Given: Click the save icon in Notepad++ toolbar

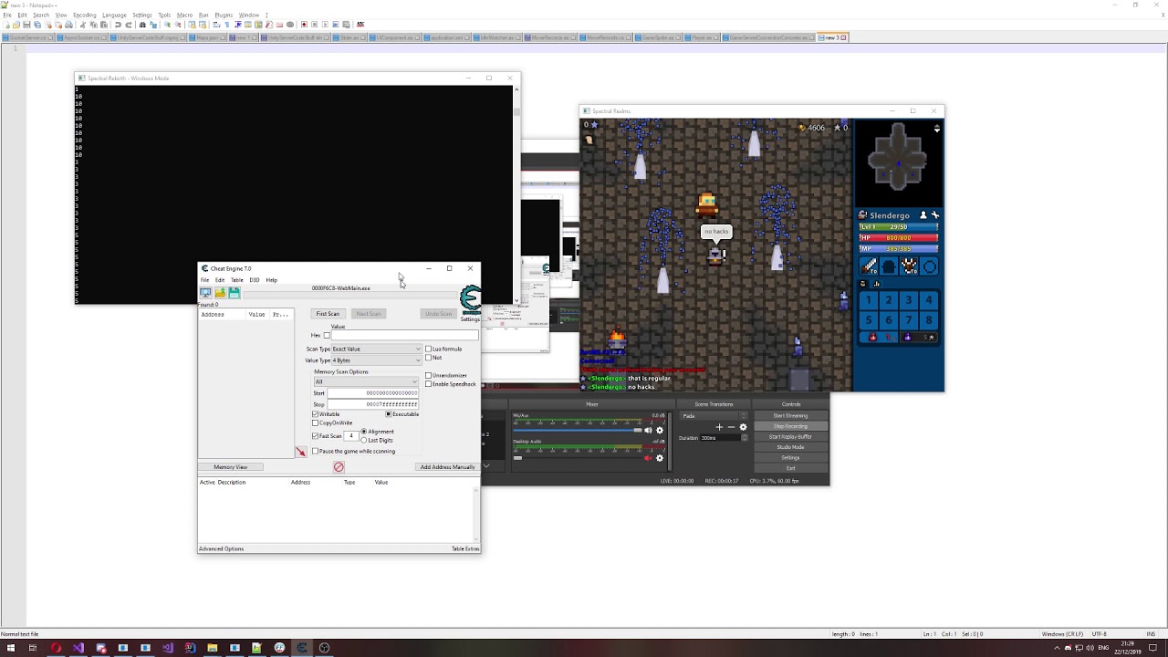Looking at the screenshot, I should pyautogui.click(x=26, y=25).
